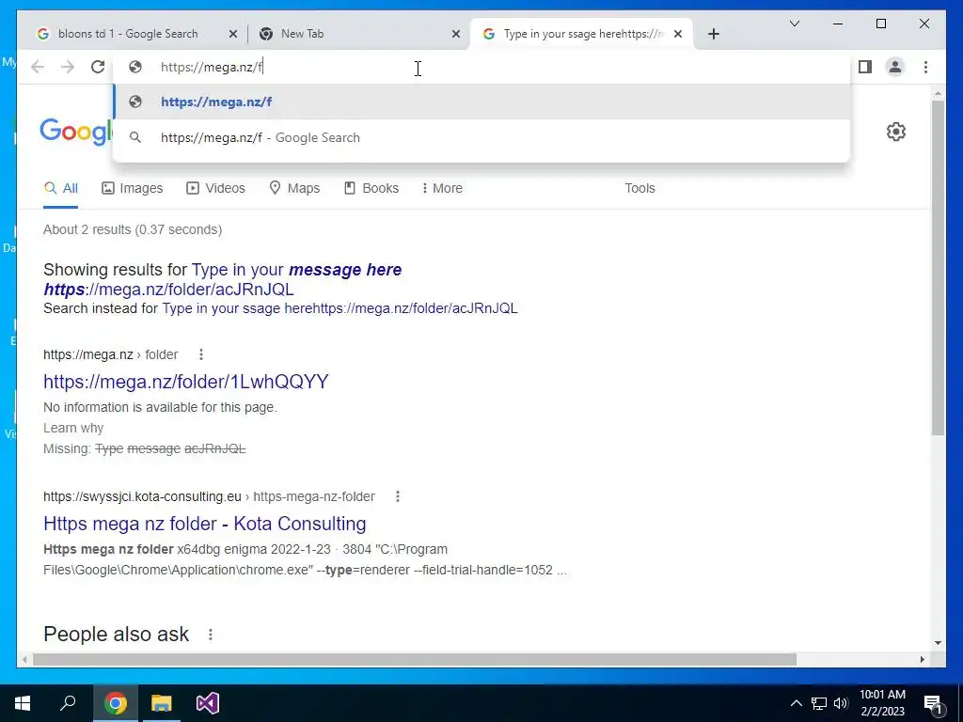Switch to 'bloons td 1 - Google Search' tab

pos(128,34)
